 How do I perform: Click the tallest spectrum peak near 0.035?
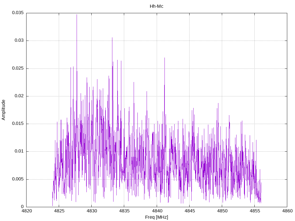(x=77, y=15)
